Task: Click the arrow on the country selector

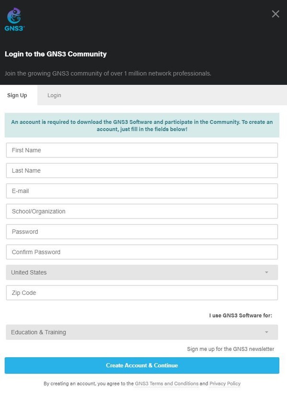Action: pos(266,272)
